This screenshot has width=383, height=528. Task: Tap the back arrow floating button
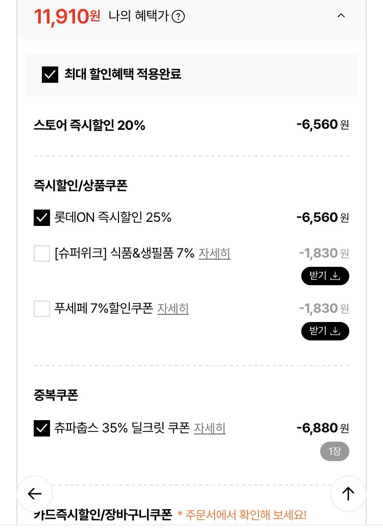[35, 494]
